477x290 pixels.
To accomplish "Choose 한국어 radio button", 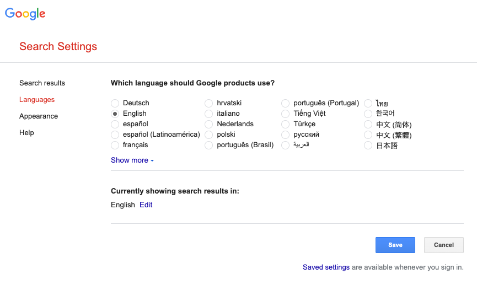I will coord(368,114).
